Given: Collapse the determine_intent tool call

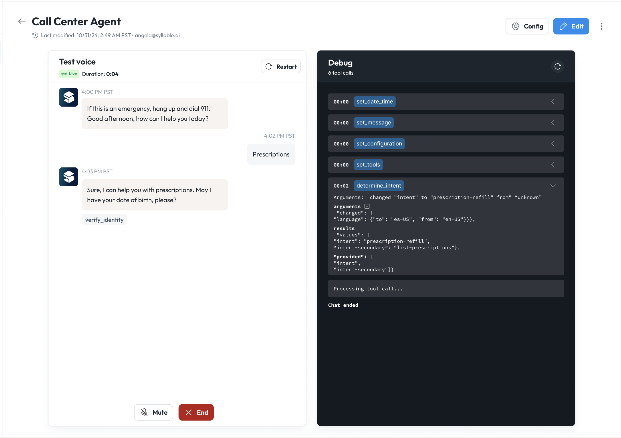Looking at the screenshot, I should tap(553, 186).
